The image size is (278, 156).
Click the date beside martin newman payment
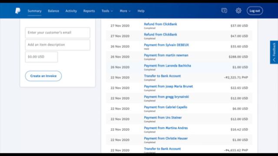tap(120, 57)
